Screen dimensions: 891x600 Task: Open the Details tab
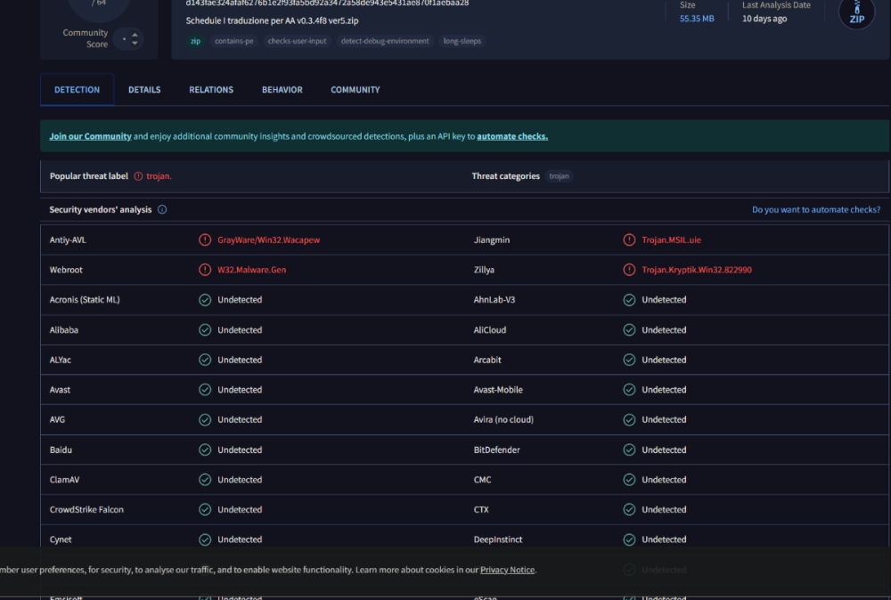point(144,90)
